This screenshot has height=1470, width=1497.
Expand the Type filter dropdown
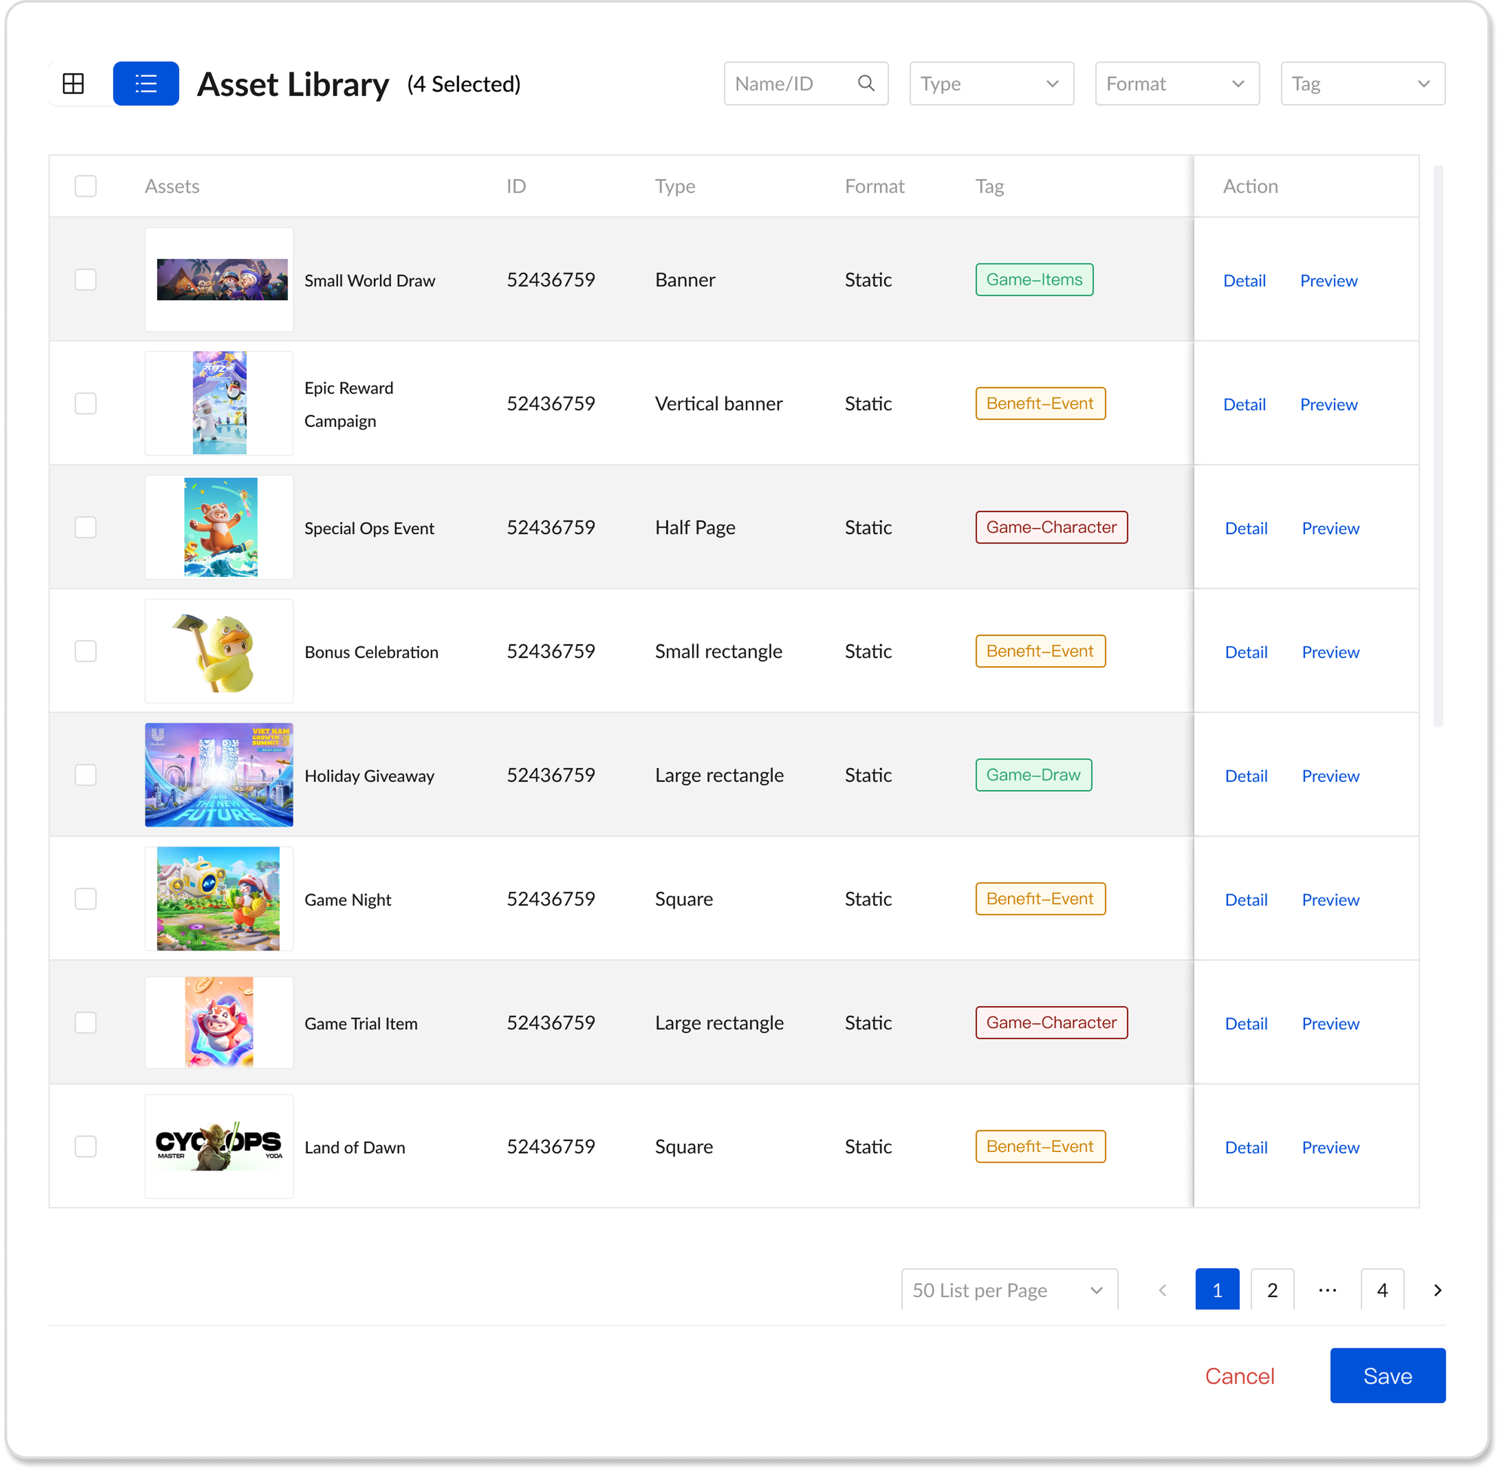[x=991, y=84]
